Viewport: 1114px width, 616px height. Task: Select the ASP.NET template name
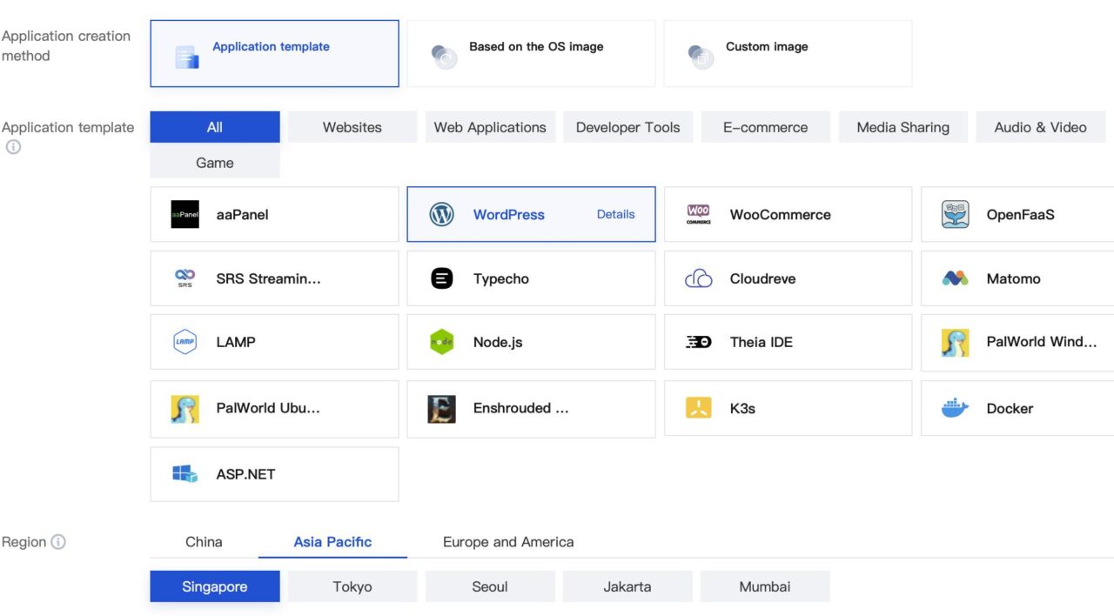tap(245, 474)
